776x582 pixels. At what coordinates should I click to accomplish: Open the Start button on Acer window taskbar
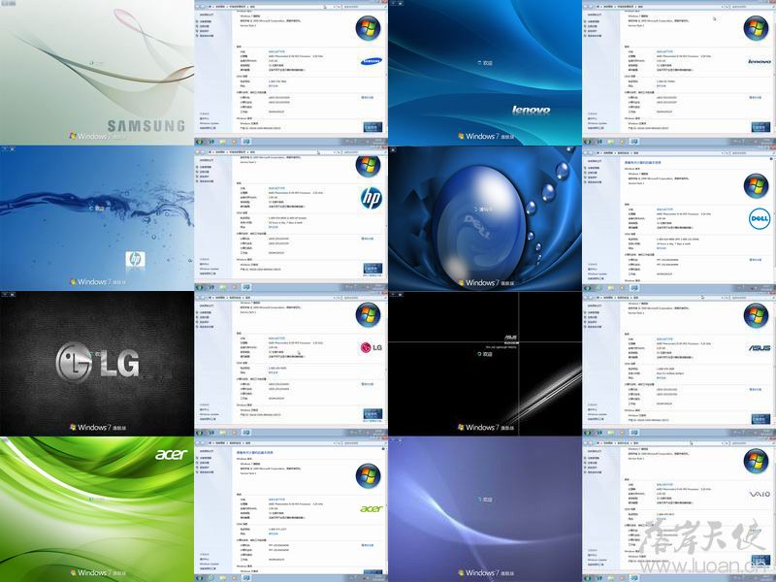[x=200, y=578]
